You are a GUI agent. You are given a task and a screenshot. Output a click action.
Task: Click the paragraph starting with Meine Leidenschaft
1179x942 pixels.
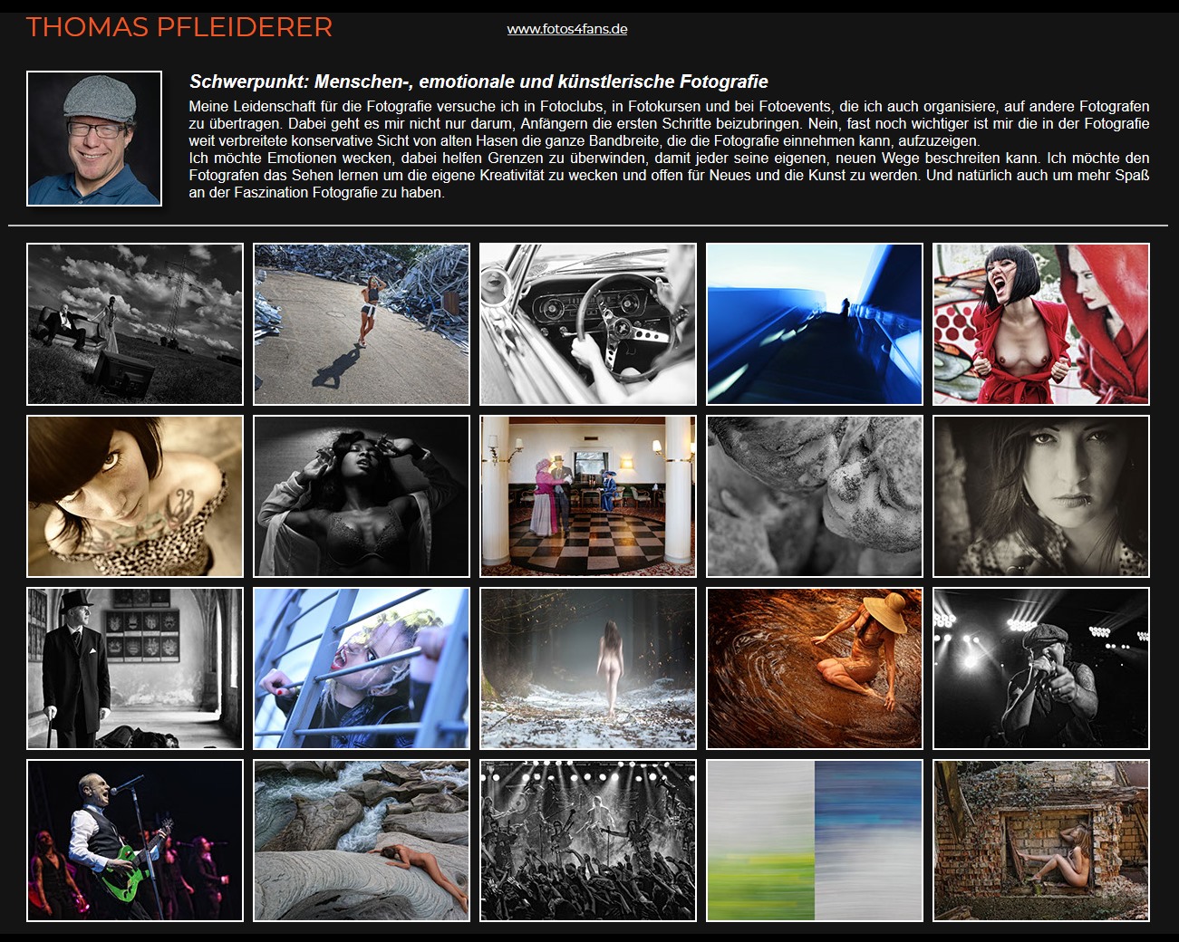(669, 123)
